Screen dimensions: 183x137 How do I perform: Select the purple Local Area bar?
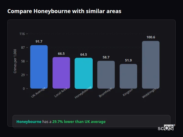(x=61, y=73)
